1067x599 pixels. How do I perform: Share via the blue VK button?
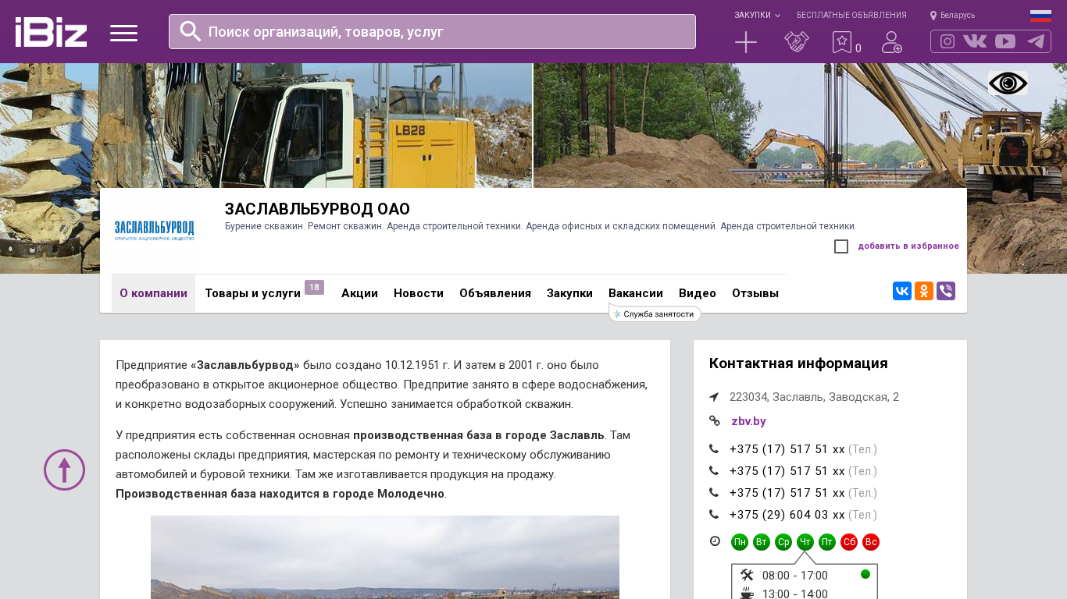[902, 291]
